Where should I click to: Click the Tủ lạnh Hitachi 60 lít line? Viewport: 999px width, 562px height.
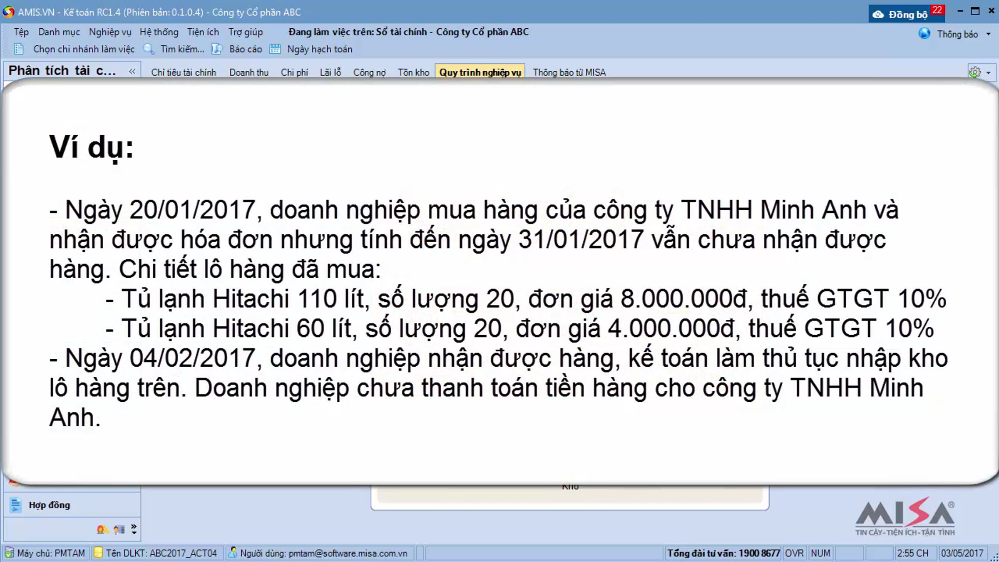coord(520,328)
